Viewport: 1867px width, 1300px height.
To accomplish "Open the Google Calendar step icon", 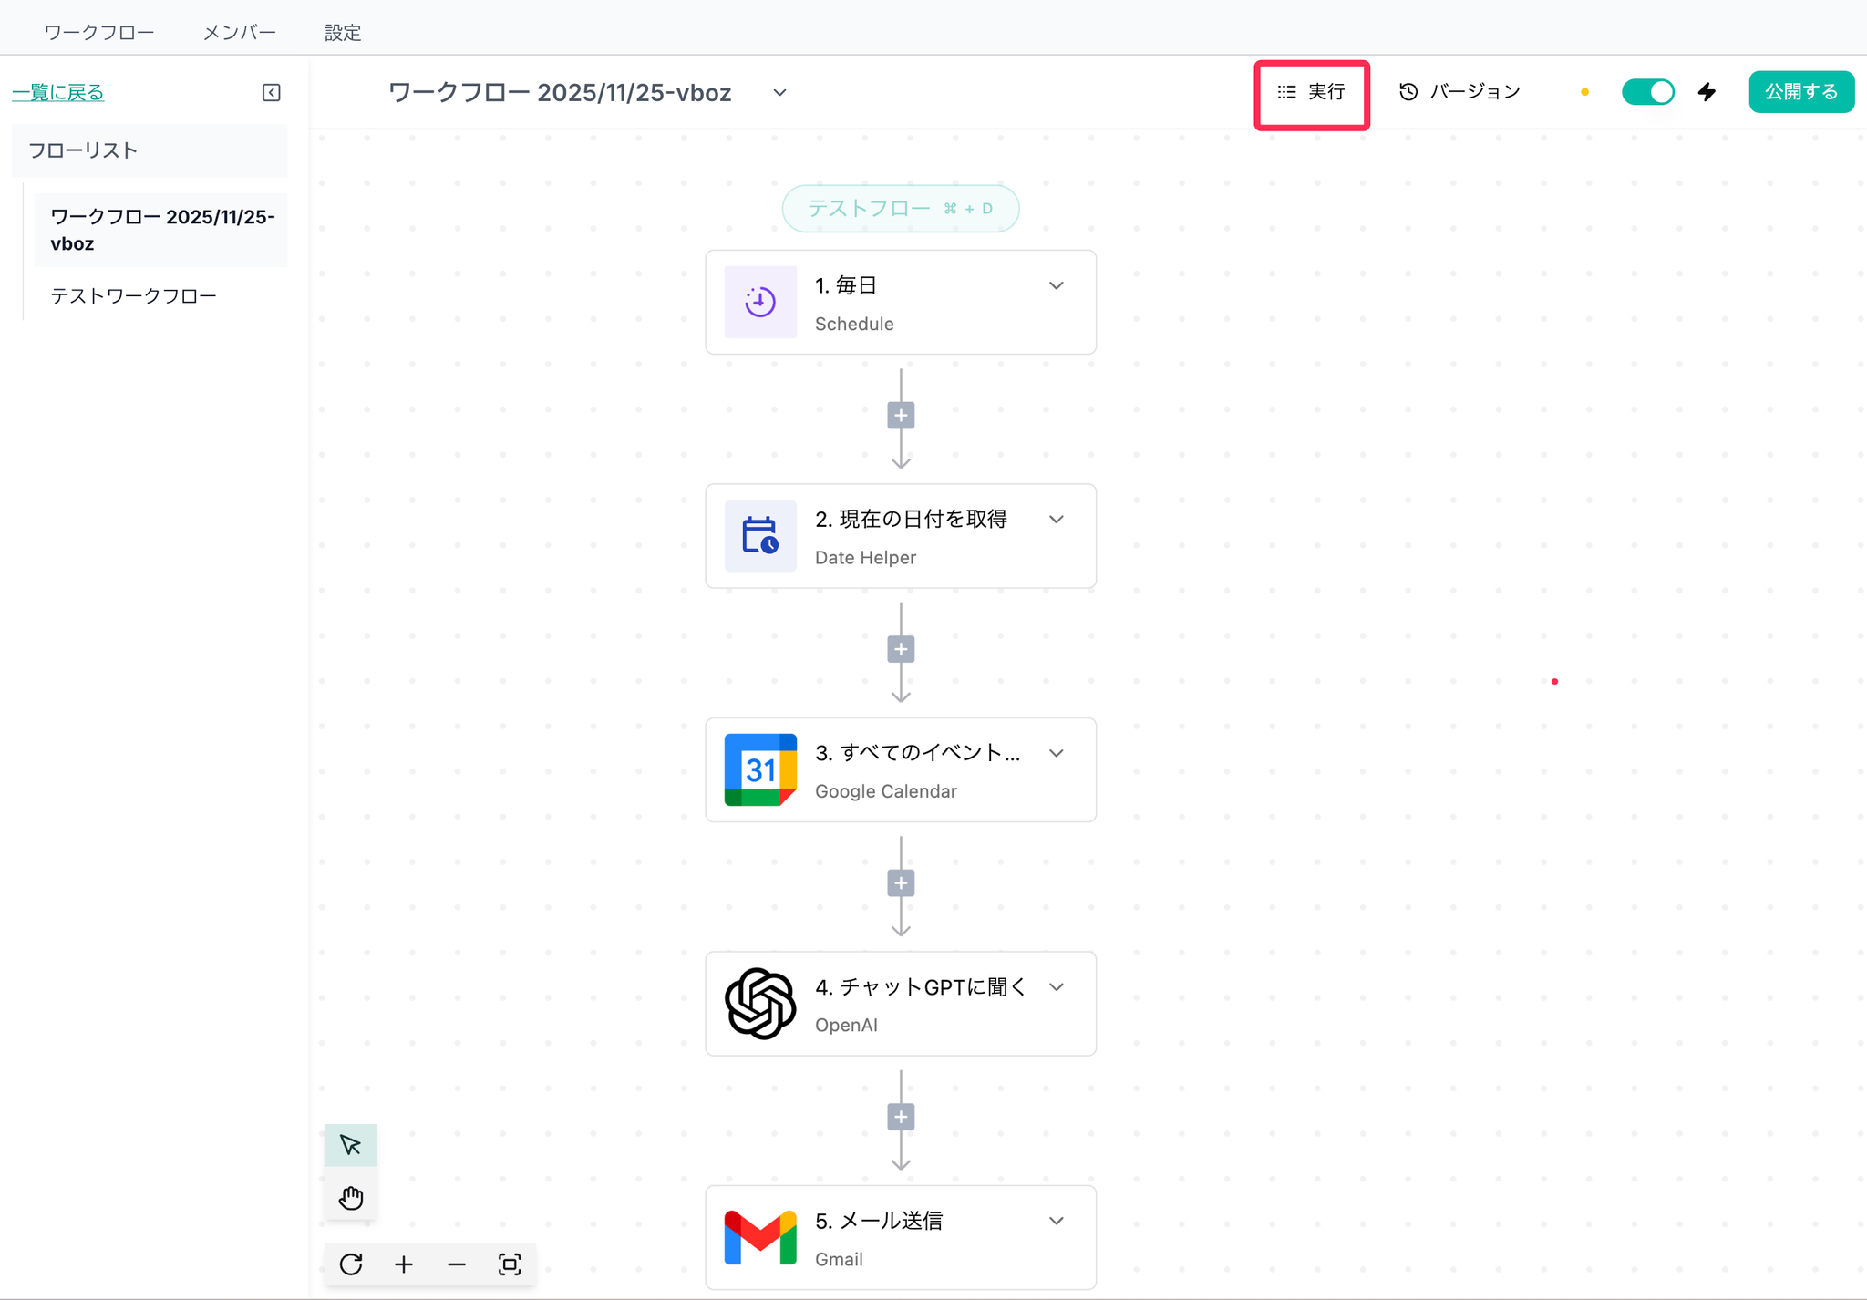I will 760,770.
